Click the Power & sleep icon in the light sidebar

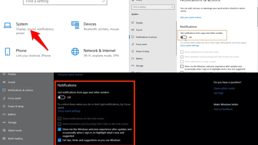(133, 51)
